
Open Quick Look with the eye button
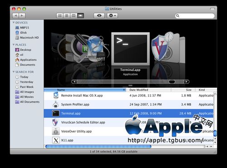[x=99, y=15]
